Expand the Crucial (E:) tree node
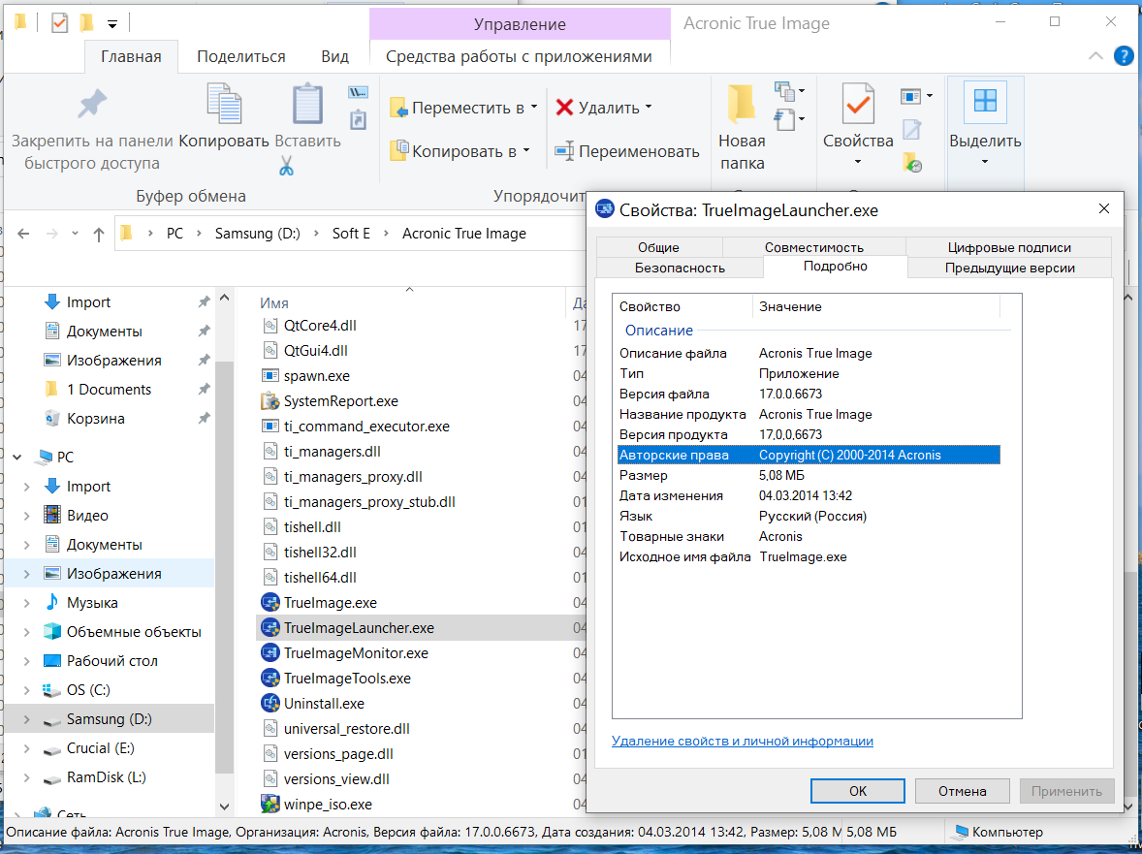 click(27, 748)
